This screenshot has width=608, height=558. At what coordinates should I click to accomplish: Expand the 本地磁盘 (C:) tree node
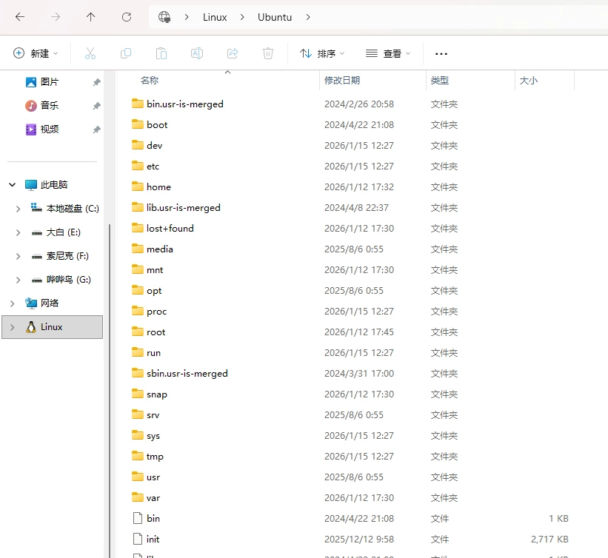point(18,209)
